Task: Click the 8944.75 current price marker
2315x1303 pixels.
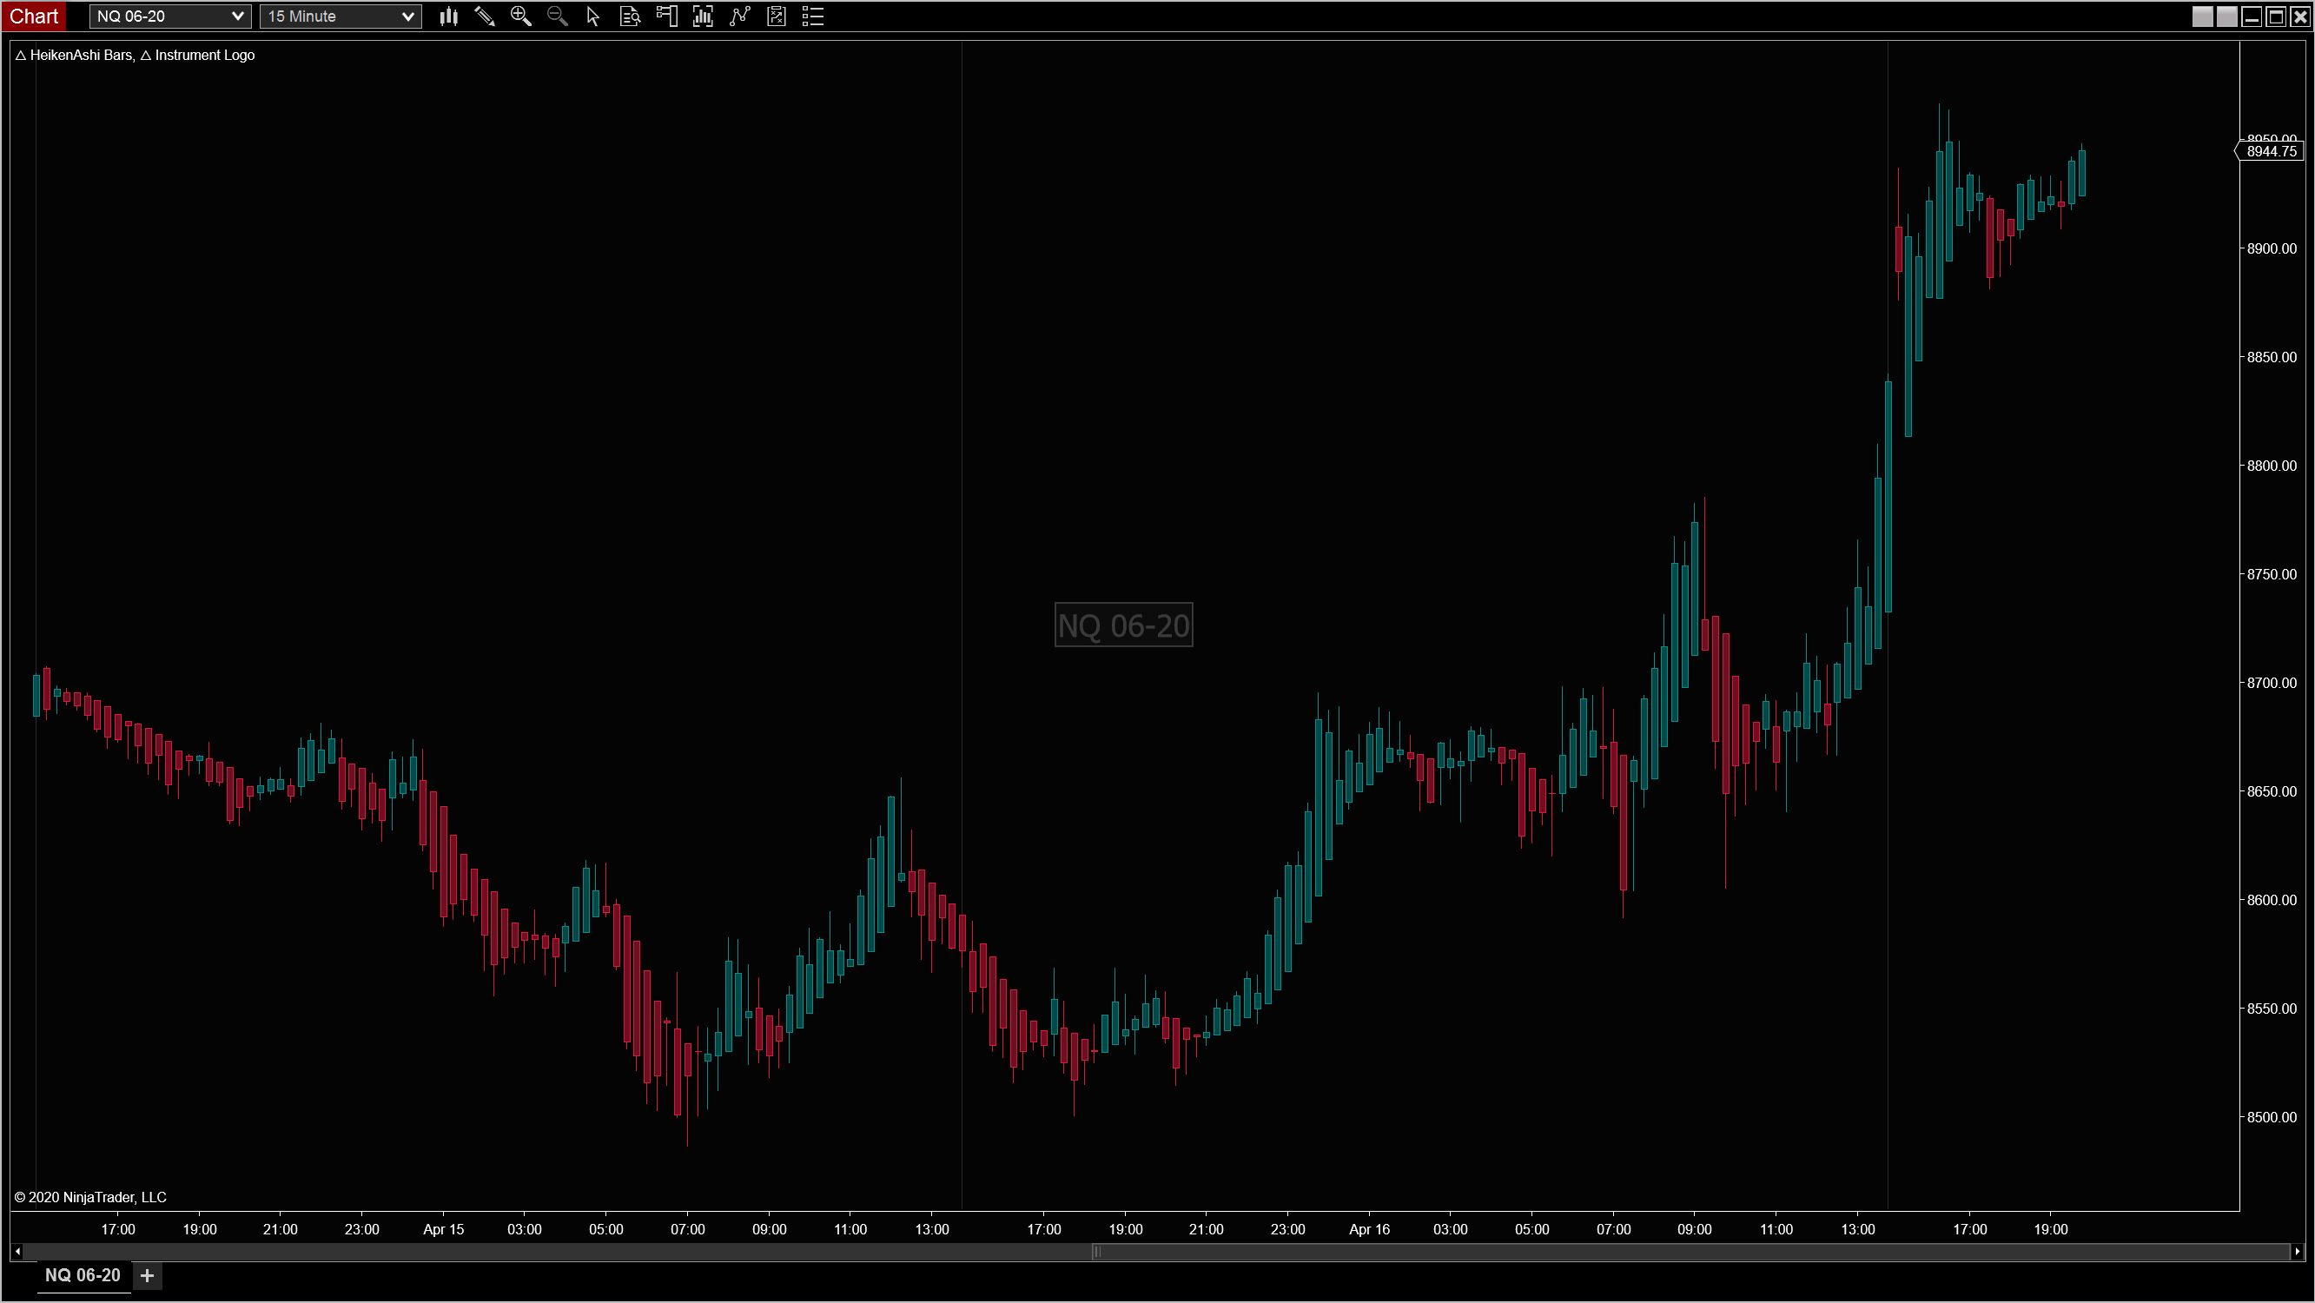Action: [2270, 151]
